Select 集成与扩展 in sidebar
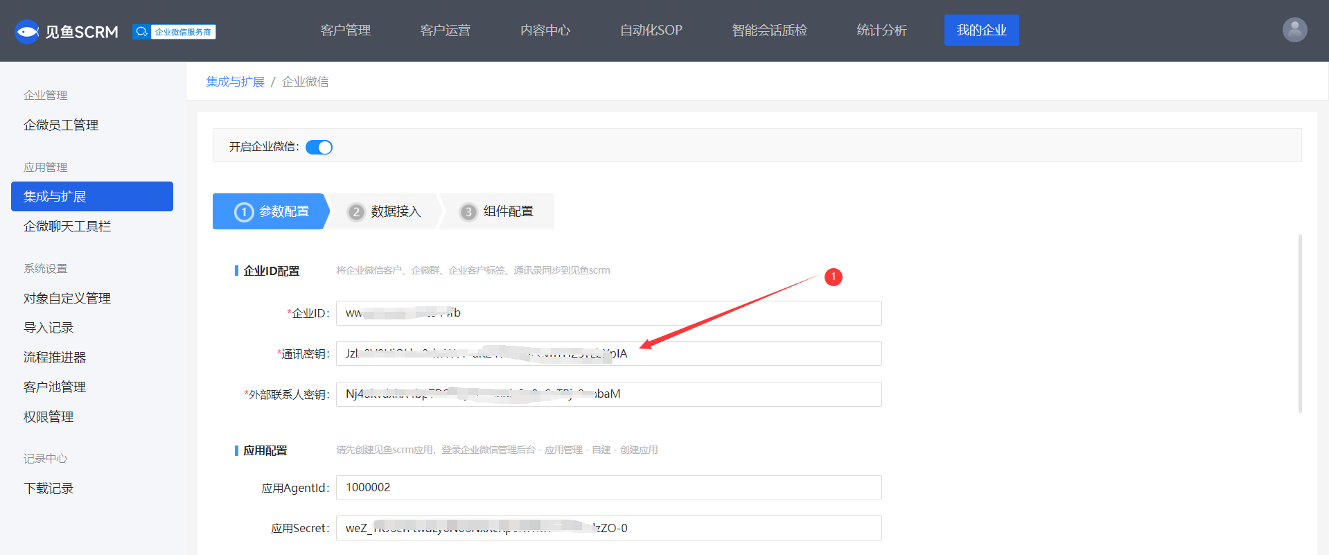Screen dimensions: 1329x555 (92, 196)
